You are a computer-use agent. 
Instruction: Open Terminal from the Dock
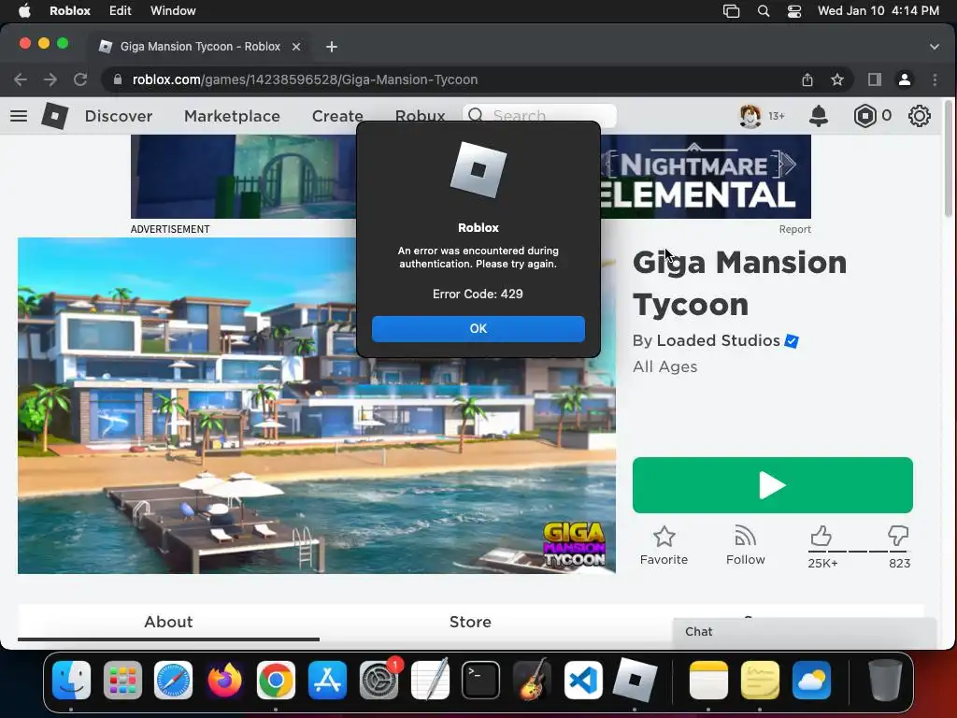coord(480,680)
